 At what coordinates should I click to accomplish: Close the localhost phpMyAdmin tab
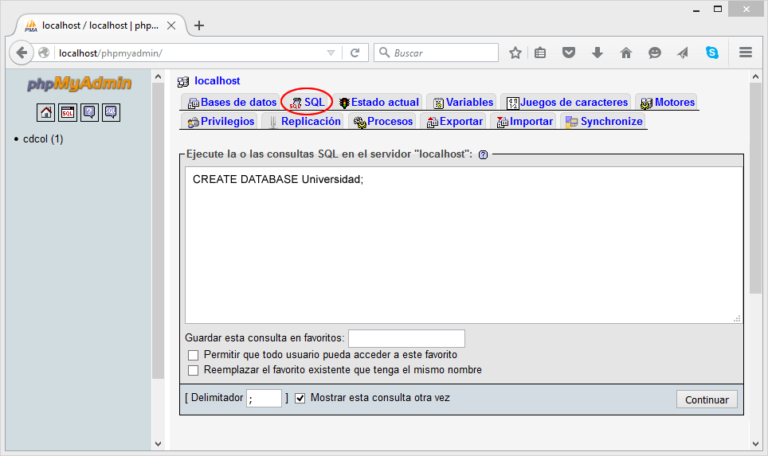pyautogui.click(x=171, y=25)
